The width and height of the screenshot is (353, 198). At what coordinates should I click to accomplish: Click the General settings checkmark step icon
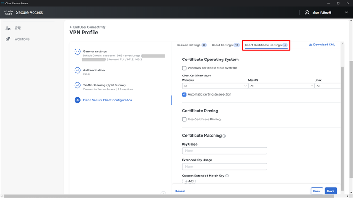point(78,52)
